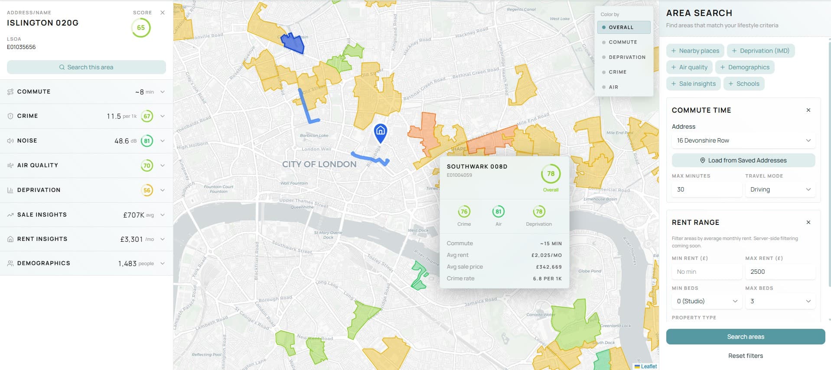Add the Schools filter chip
This screenshot has width=831, height=370.
[743, 84]
